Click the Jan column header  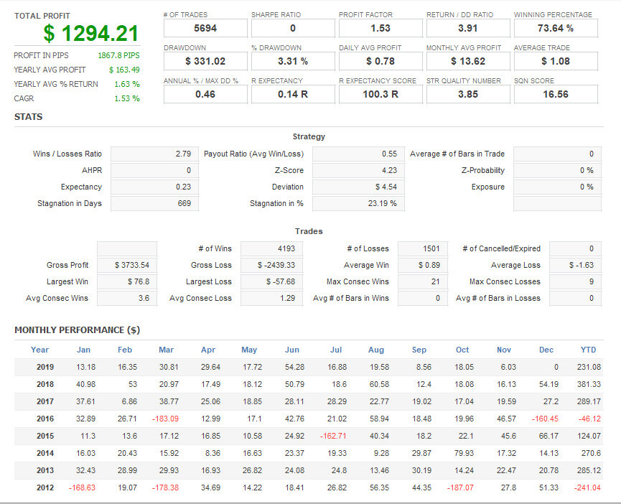[83, 350]
